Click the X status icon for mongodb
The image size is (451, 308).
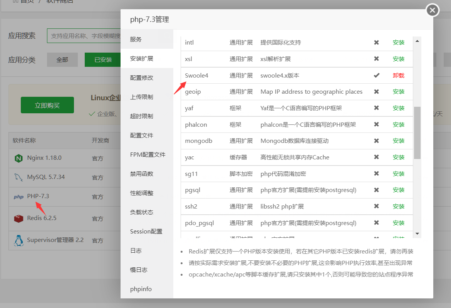tap(376, 141)
